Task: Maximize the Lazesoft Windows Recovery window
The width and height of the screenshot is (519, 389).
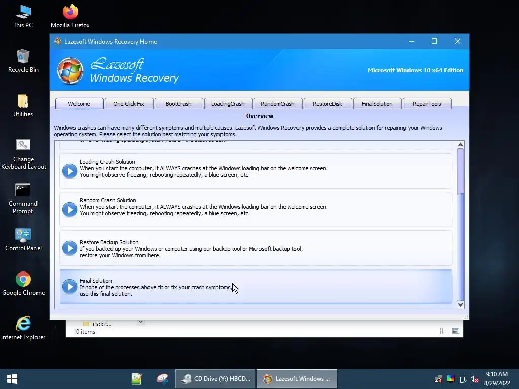Action: [434, 42]
